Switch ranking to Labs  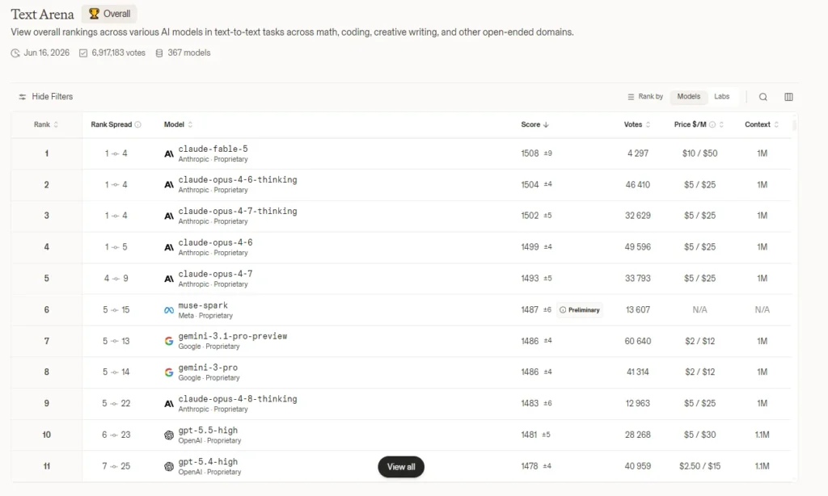(722, 97)
